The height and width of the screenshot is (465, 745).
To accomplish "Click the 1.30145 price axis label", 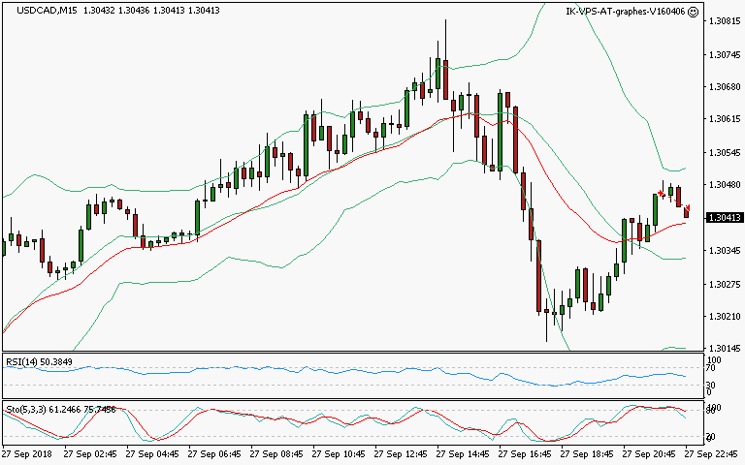I will point(725,348).
